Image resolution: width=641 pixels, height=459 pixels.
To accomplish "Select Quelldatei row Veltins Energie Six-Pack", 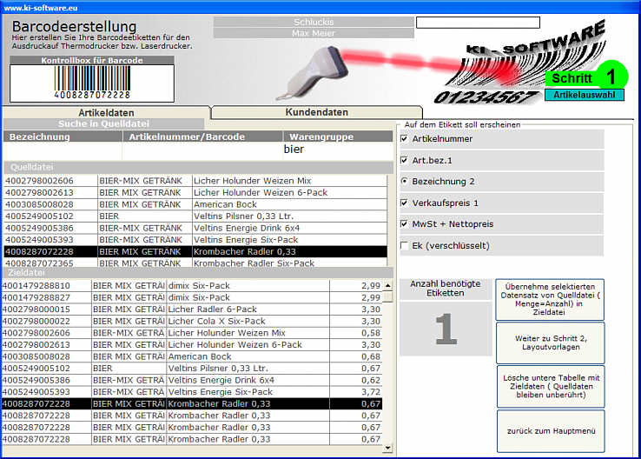I will point(195,240).
